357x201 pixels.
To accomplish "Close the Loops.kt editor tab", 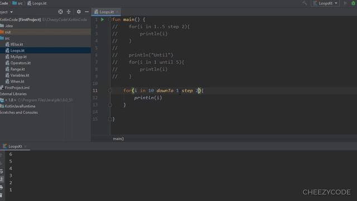I will tap(118, 12).
